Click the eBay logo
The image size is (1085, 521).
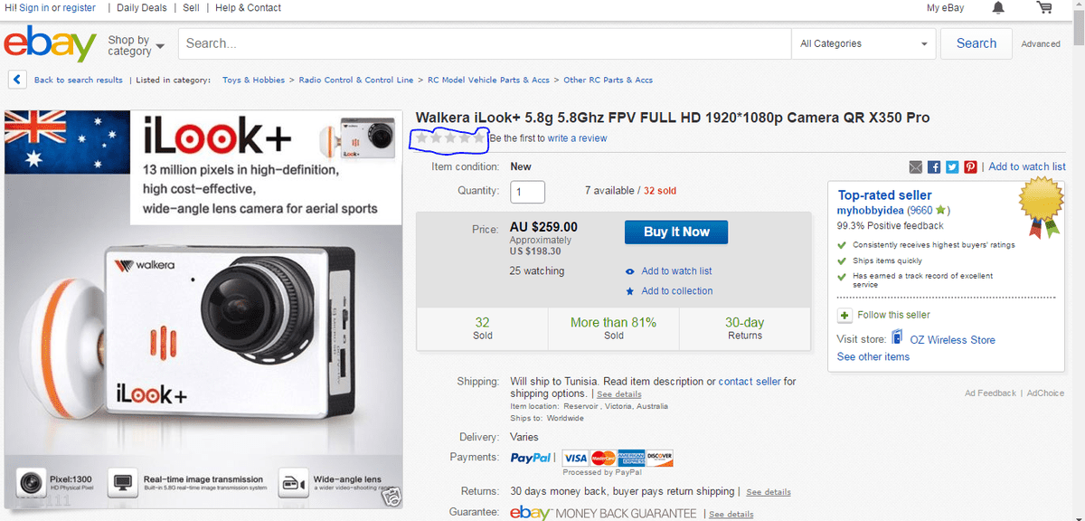tap(50, 43)
